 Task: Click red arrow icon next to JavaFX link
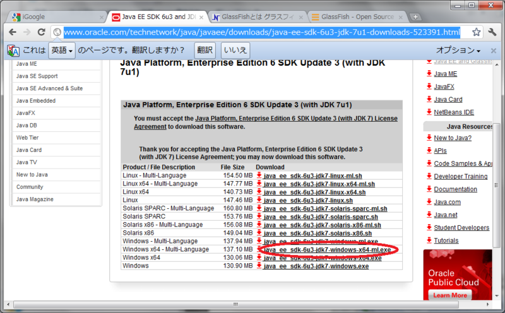429,86
